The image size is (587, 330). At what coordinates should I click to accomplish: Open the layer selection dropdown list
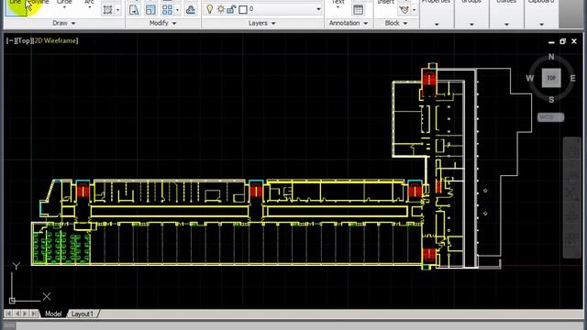(318, 9)
